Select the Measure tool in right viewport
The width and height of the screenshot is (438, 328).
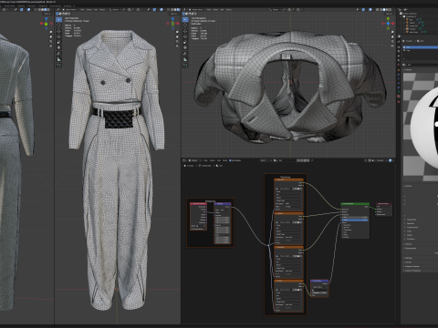(185, 59)
